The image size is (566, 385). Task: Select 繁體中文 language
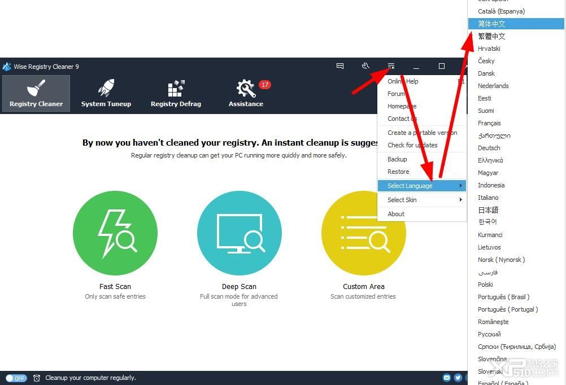516,36
